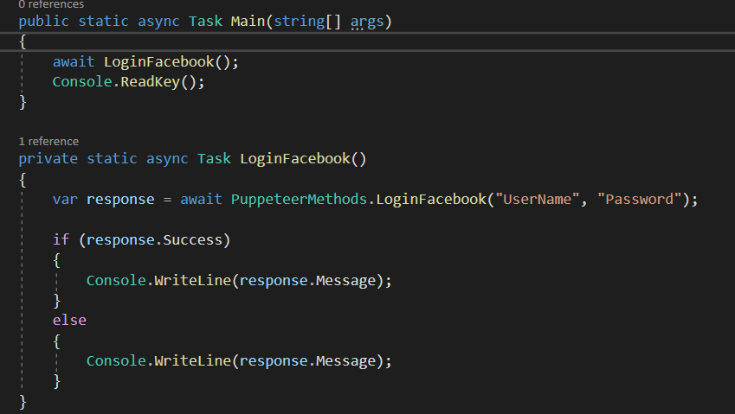This screenshot has height=414, width=735.
Task: Click 'response' in the var declaration
Action: (x=120, y=200)
